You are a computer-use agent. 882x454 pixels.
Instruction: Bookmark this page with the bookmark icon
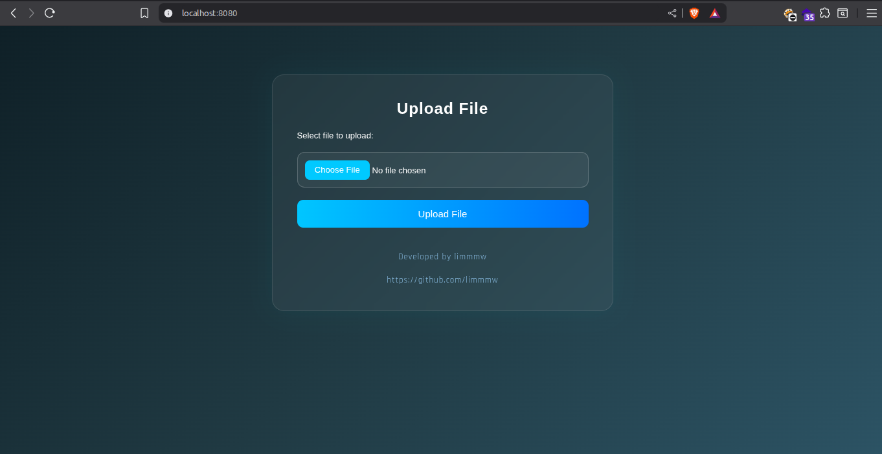(x=144, y=13)
